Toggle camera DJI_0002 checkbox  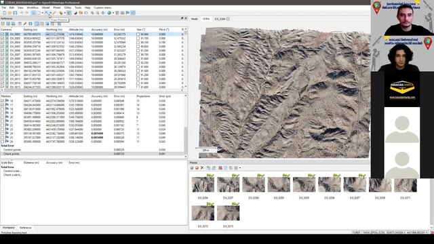pos(3,35)
